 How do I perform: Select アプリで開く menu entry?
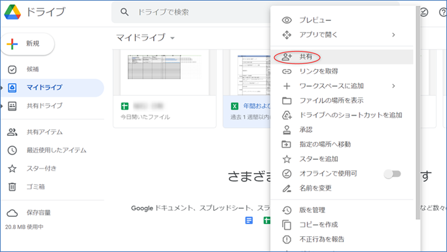tap(342, 35)
